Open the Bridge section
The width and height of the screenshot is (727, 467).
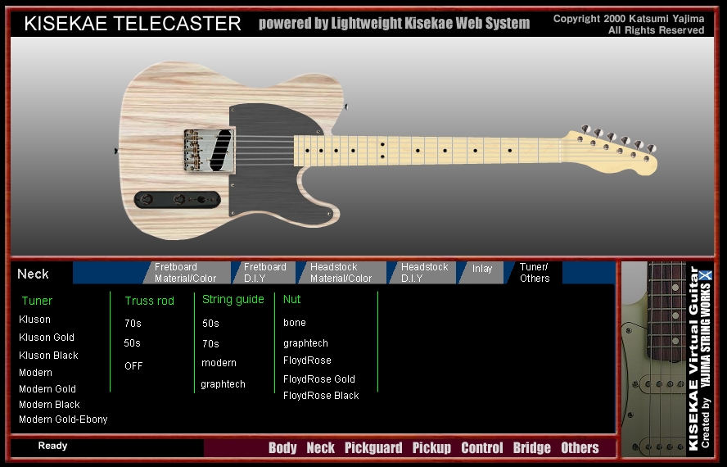click(531, 448)
